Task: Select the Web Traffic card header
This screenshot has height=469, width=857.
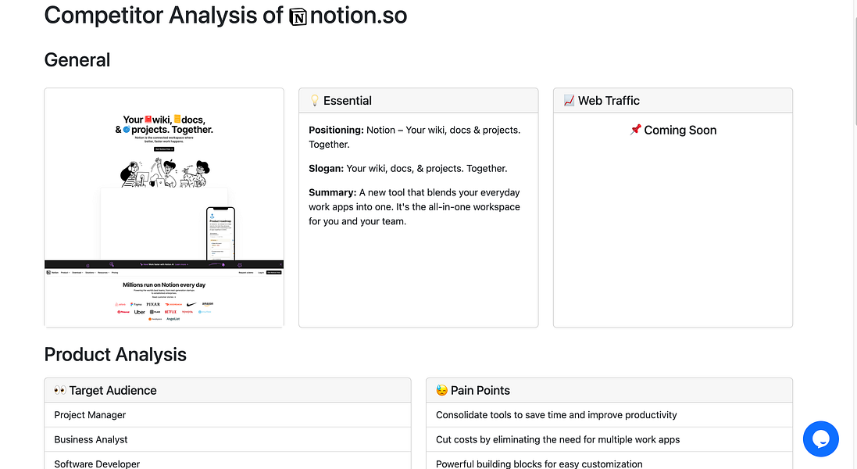Action: [x=673, y=101]
